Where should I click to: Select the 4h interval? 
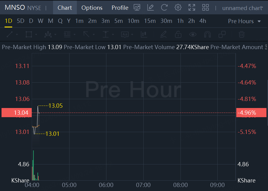(x=202, y=21)
